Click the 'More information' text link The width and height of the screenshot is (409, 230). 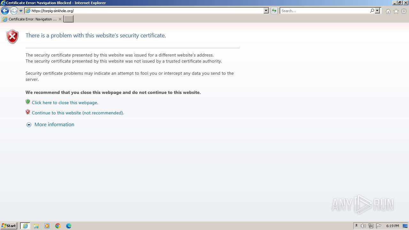tap(54, 125)
